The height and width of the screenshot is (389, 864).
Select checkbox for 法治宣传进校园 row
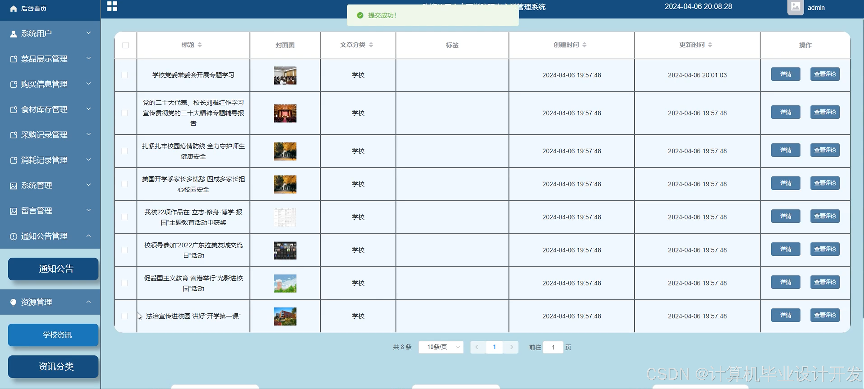coord(125,316)
